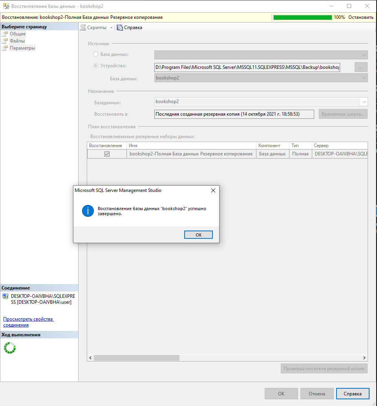Click the progress spinner under Ход выполнения
Image resolution: width=377 pixels, height=406 pixels.
10,348
